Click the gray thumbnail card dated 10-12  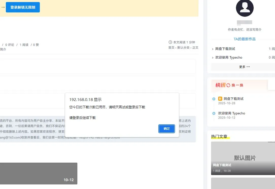coord(39,174)
